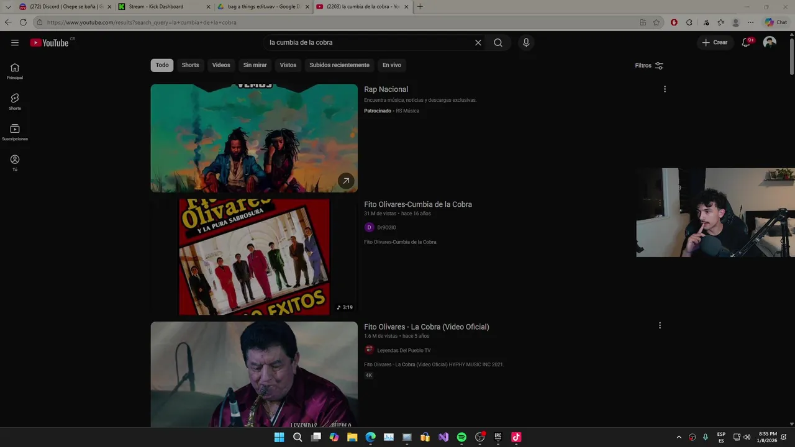The width and height of the screenshot is (795, 447).
Task: Open Fito Olivares-Cumbia de la Cobra title
Action: [418, 204]
